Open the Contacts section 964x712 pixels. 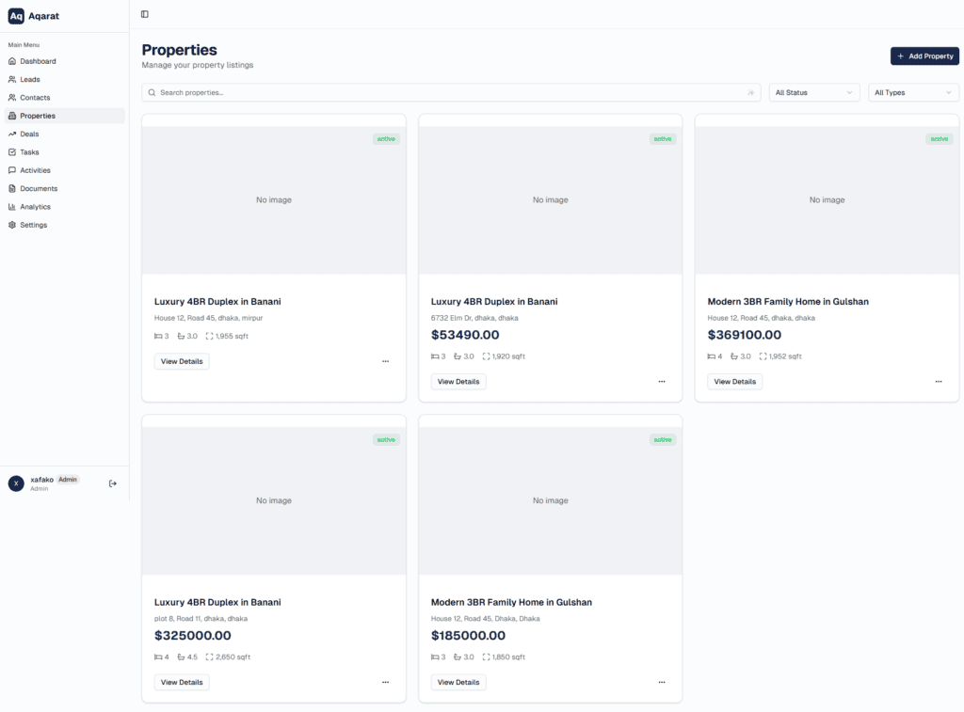pos(35,98)
